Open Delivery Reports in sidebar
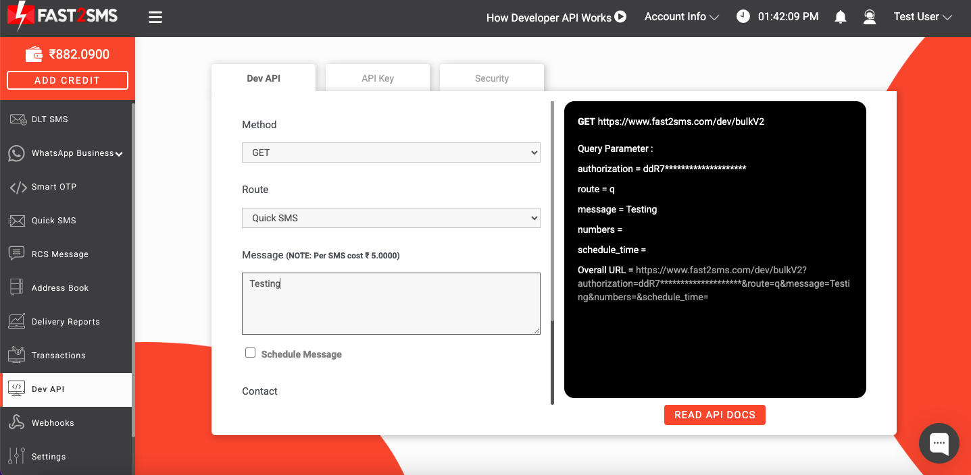Screen dimensions: 971x475 66,322
